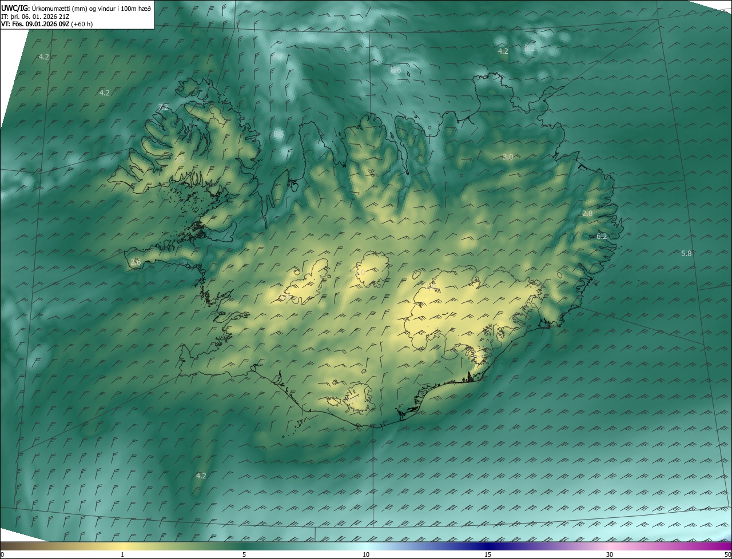Click the '8.2' value label
732x559 pixels.
point(530,49)
